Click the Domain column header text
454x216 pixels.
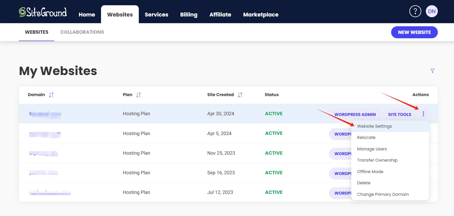[x=36, y=95]
